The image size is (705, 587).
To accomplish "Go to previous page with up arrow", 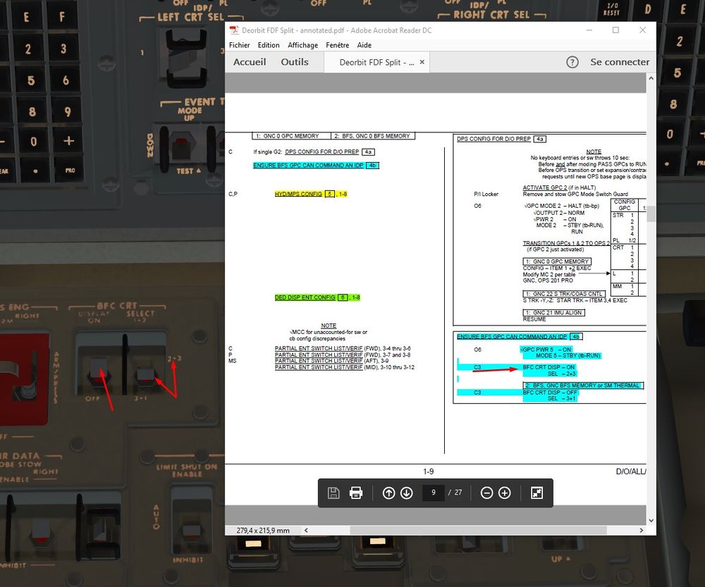I will tap(389, 493).
